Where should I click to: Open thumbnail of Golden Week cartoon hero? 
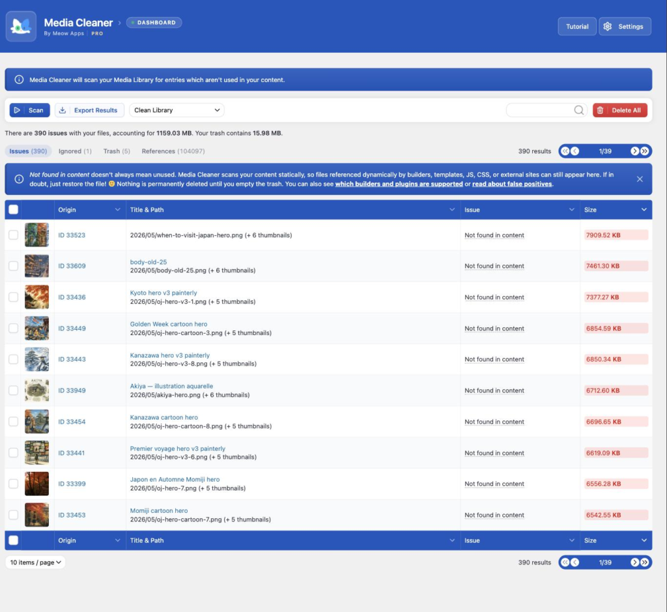click(x=36, y=328)
